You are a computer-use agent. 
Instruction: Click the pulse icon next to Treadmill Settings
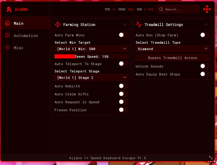139,24
